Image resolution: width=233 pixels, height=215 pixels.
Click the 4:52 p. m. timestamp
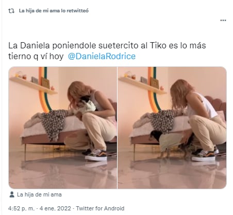[21, 208]
